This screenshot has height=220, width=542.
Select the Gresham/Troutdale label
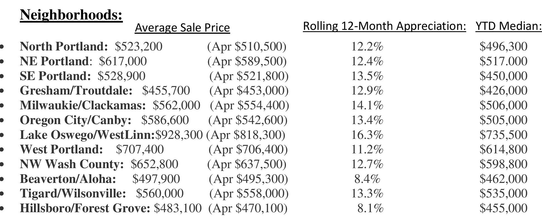[76, 91]
